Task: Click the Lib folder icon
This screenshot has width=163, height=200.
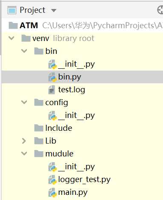Action: tap(38, 141)
